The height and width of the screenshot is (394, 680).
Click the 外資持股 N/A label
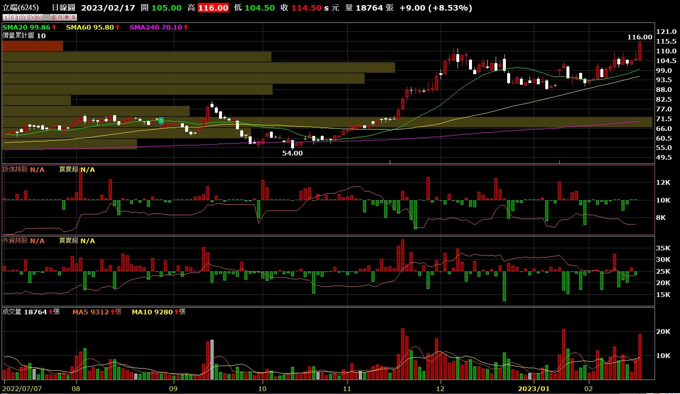tap(23, 241)
